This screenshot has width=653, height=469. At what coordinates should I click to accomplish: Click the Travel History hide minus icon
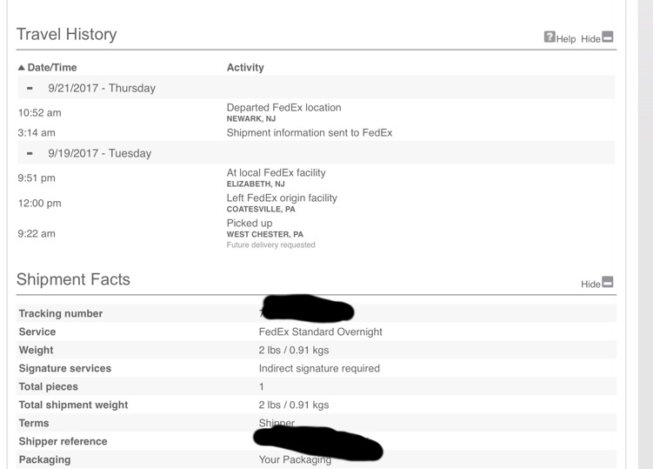point(608,37)
